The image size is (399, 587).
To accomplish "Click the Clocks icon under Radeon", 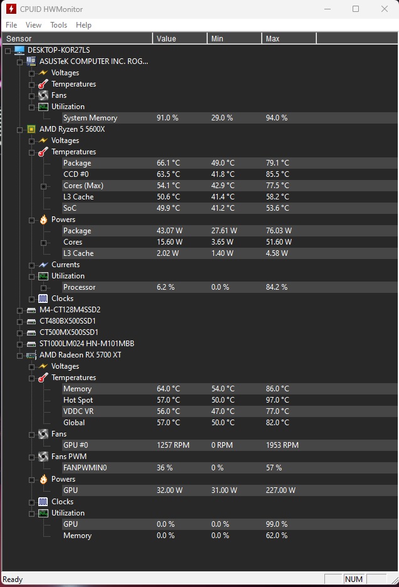I will tap(43, 502).
